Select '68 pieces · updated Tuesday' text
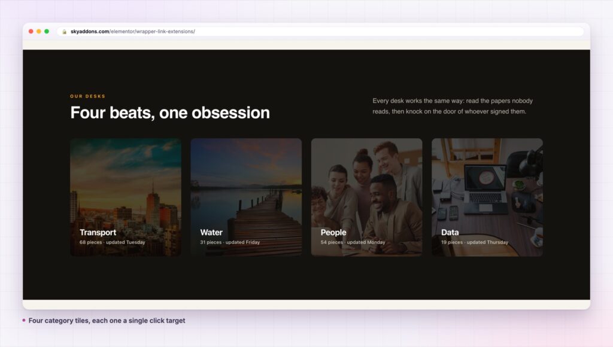The width and height of the screenshot is (613, 347). [112, 242]
